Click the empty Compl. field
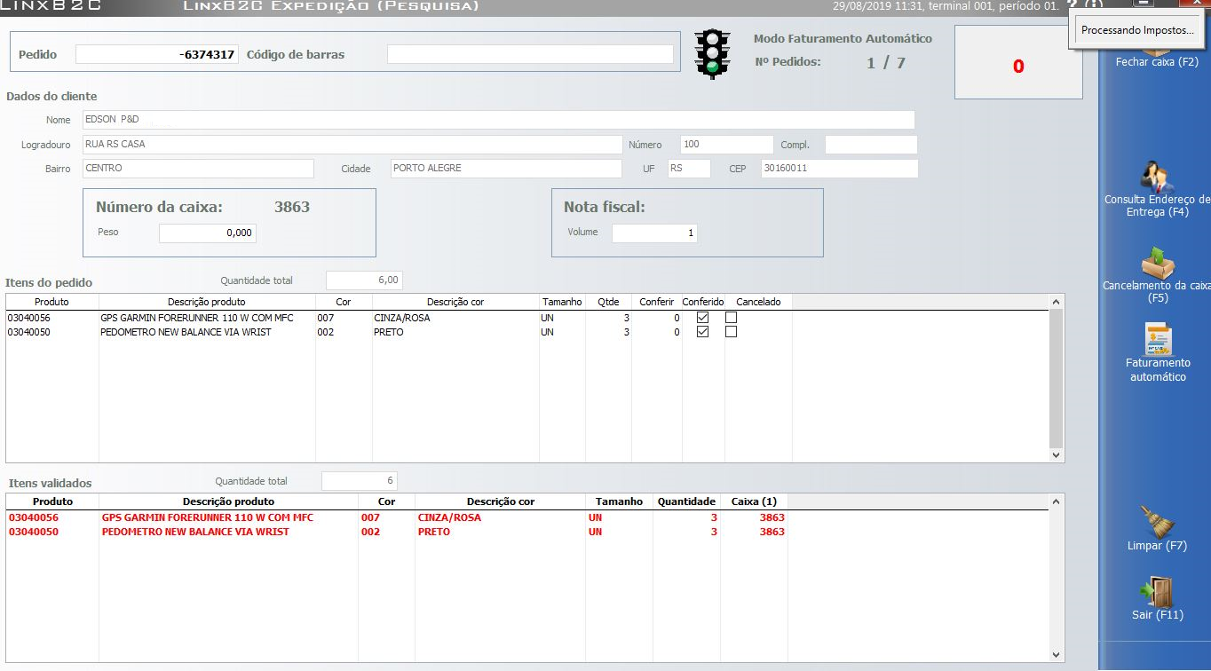Viewport: 1211px width, 671px height. pyautogui.click(x=871, y=145)
